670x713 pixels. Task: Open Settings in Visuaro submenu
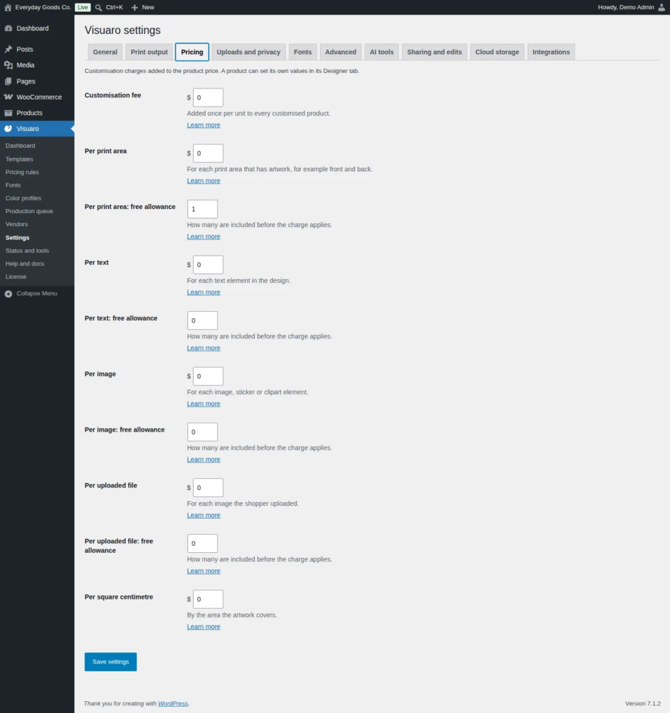click(17, 238)
